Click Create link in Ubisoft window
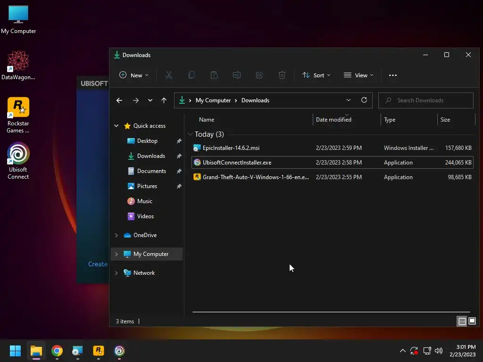Viewport: 483px width, 362px height. (x=98, y=264)
